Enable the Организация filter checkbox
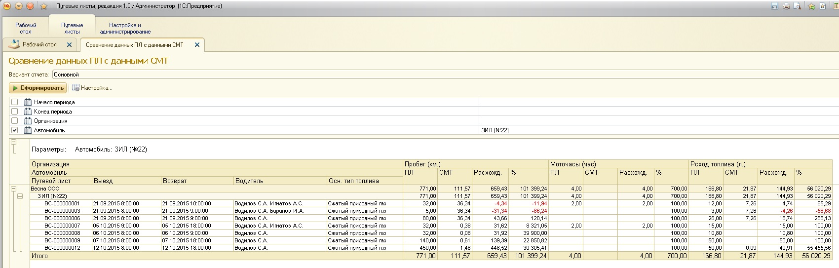839x268 pixels. [15, 121]
